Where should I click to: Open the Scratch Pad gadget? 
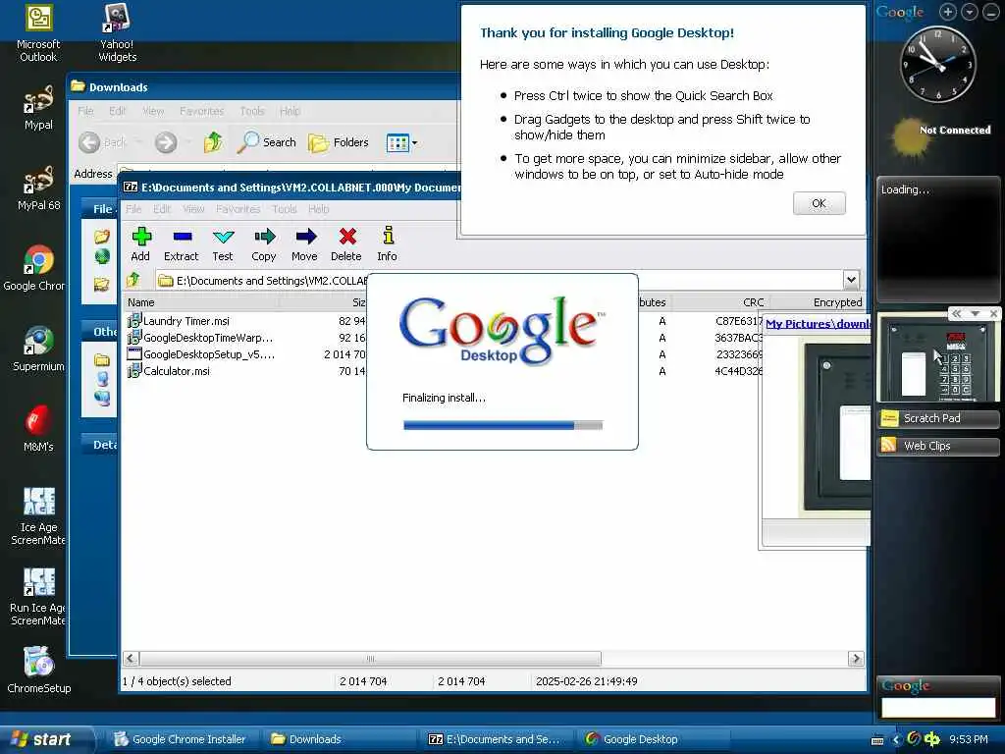click(x=937, y=418)
